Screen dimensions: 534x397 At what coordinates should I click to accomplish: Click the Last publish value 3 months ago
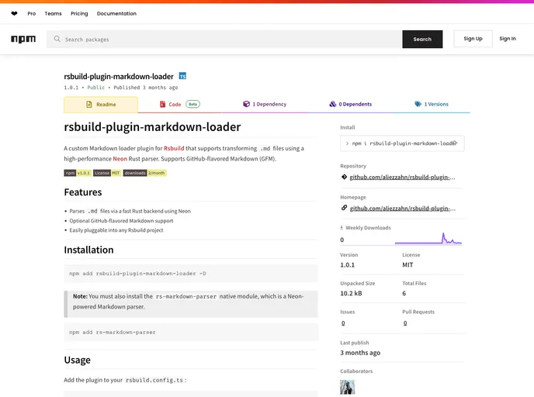[360, 353]
